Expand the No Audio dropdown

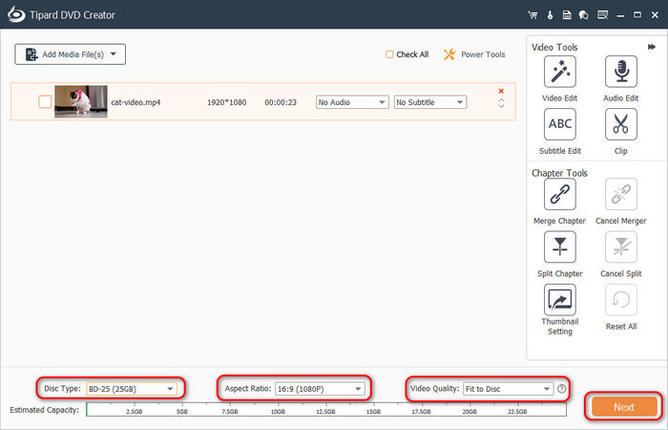click(x=352, y=102)
